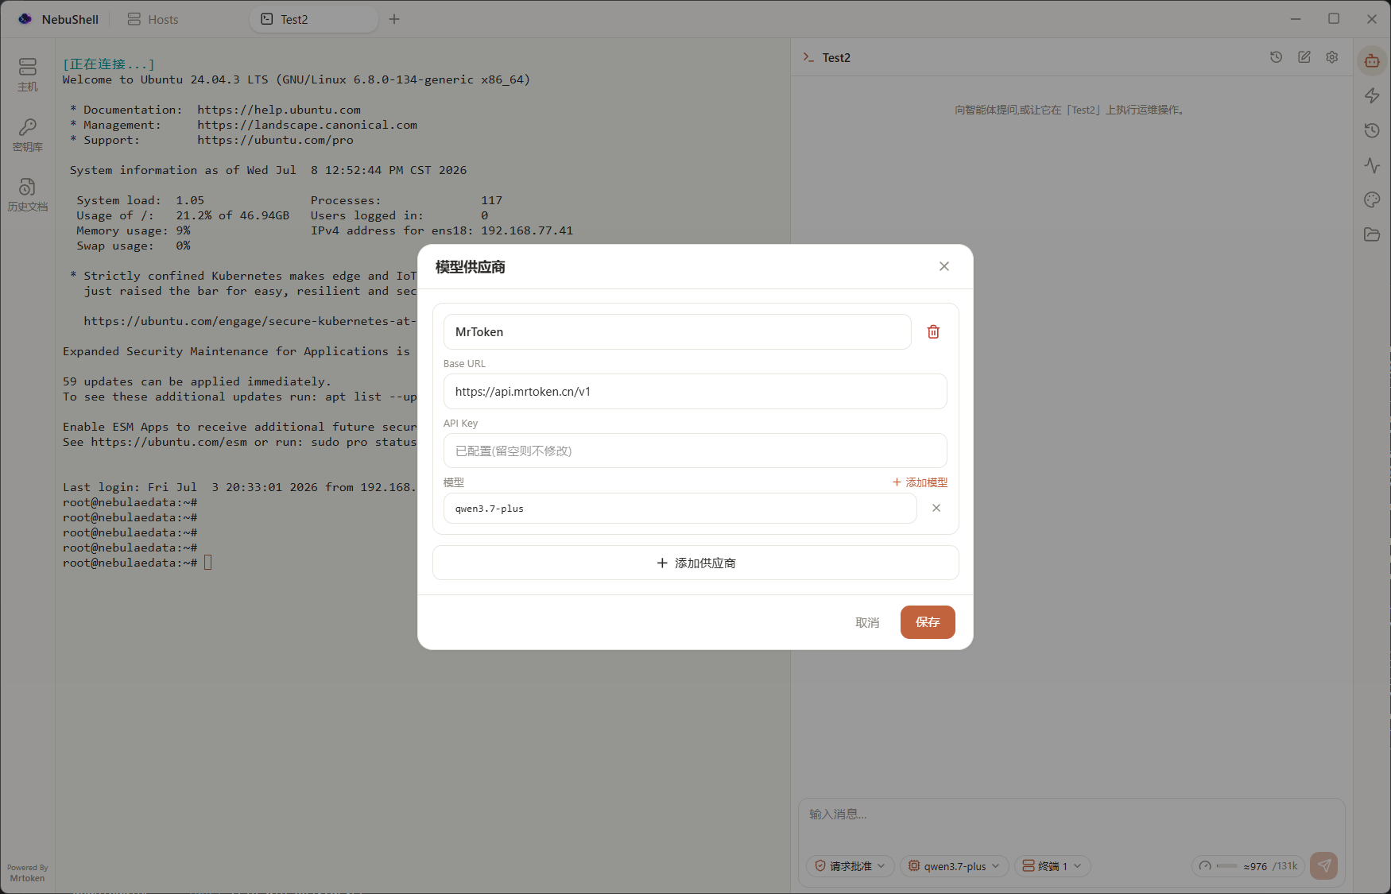The width and height of the screenshot is (1391, 894).
Task: Click the 添加供应商 add provider button
Action: click(x=695, y=563)
